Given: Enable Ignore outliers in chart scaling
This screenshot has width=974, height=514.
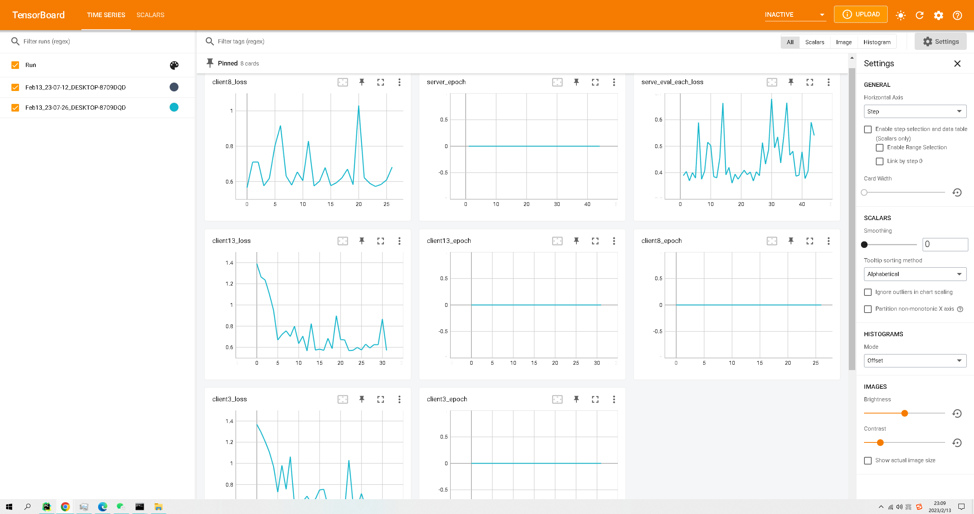Looking at the screenshot, I should [868, 292].
